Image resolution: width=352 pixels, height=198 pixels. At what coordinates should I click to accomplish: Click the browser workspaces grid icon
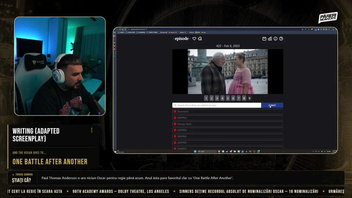tap(115, 32)
